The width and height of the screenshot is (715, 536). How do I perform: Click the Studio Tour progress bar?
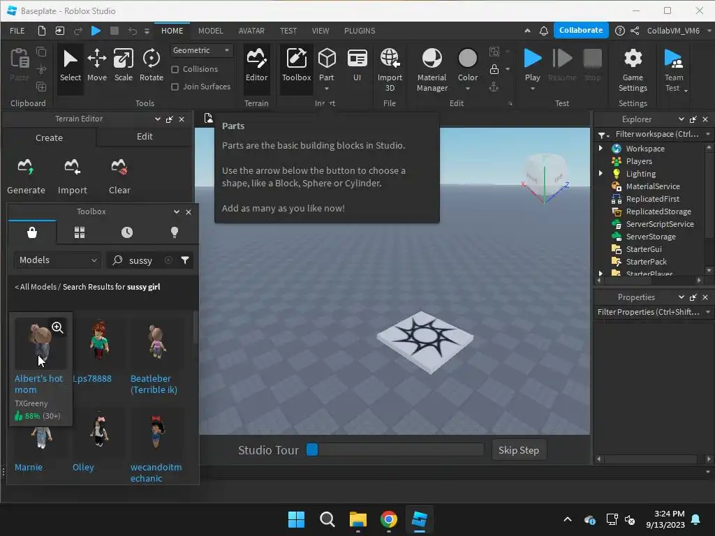(x=395, y=450)
